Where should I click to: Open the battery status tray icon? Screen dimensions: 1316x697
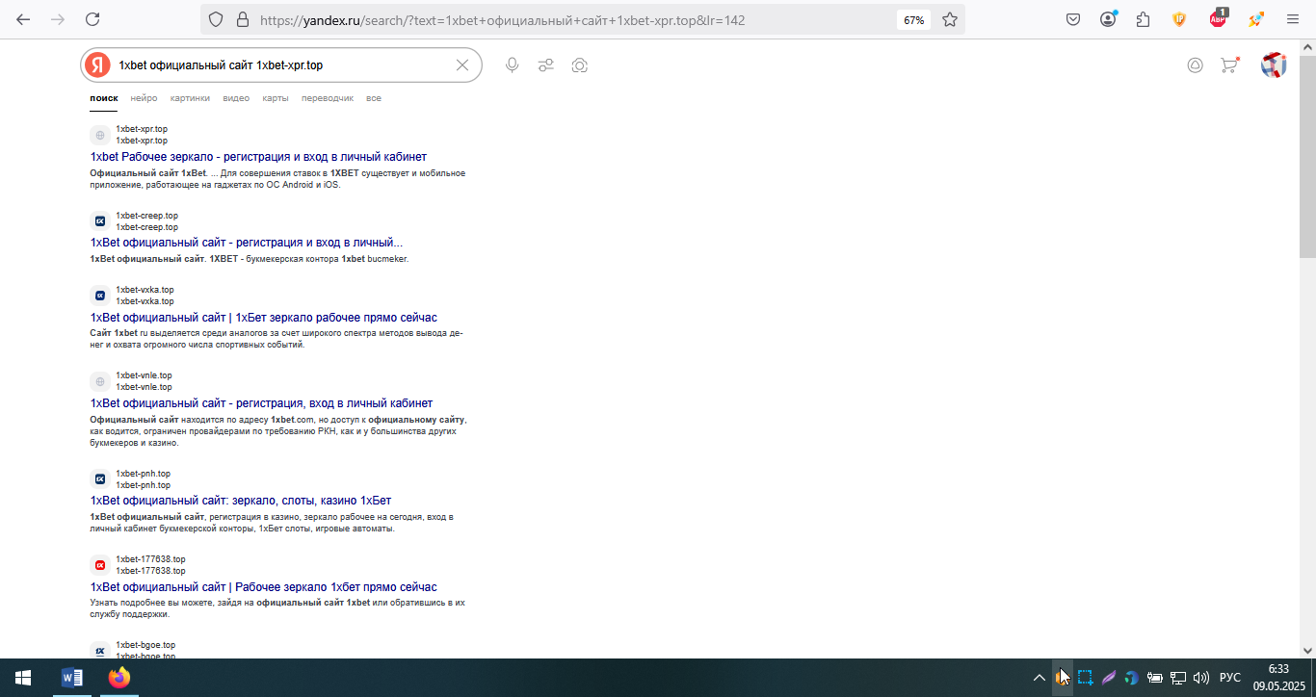point(1154,678)
